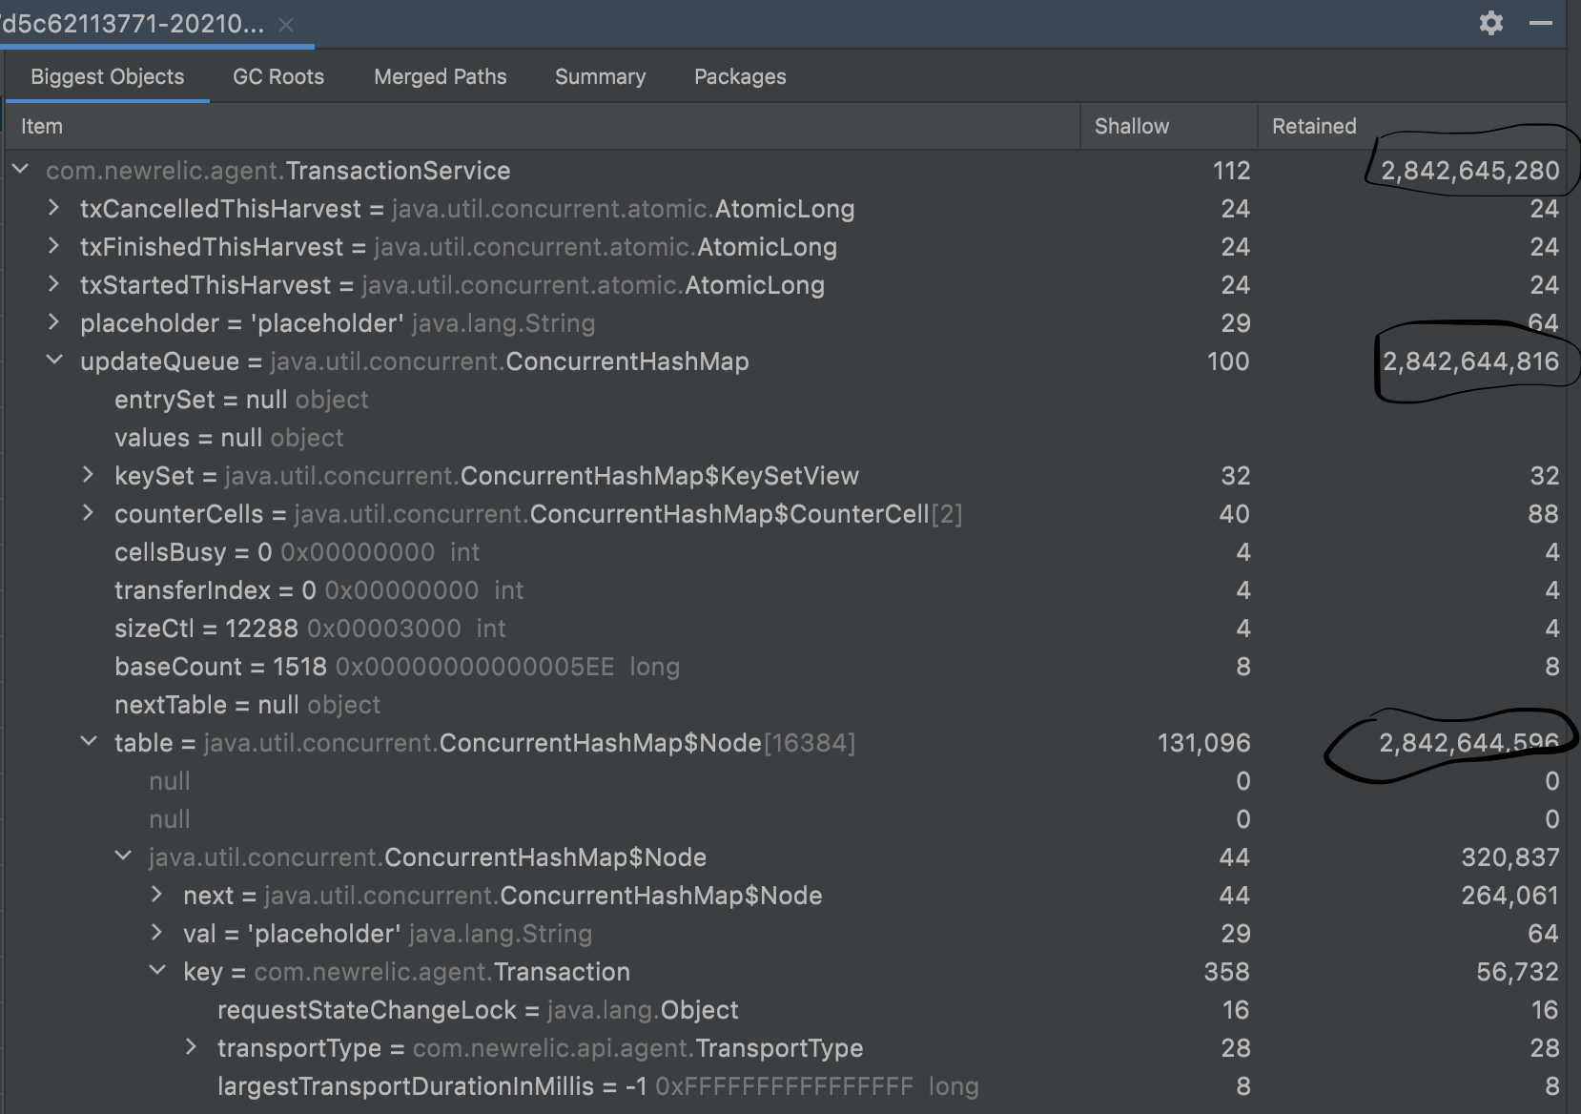Switch to the Summary tab

[600, 76]
